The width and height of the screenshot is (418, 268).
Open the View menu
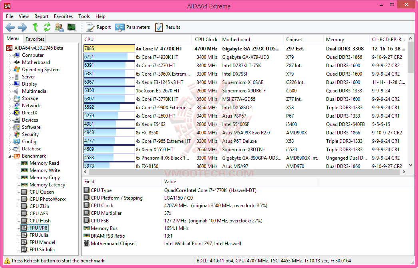coord(24,16)
